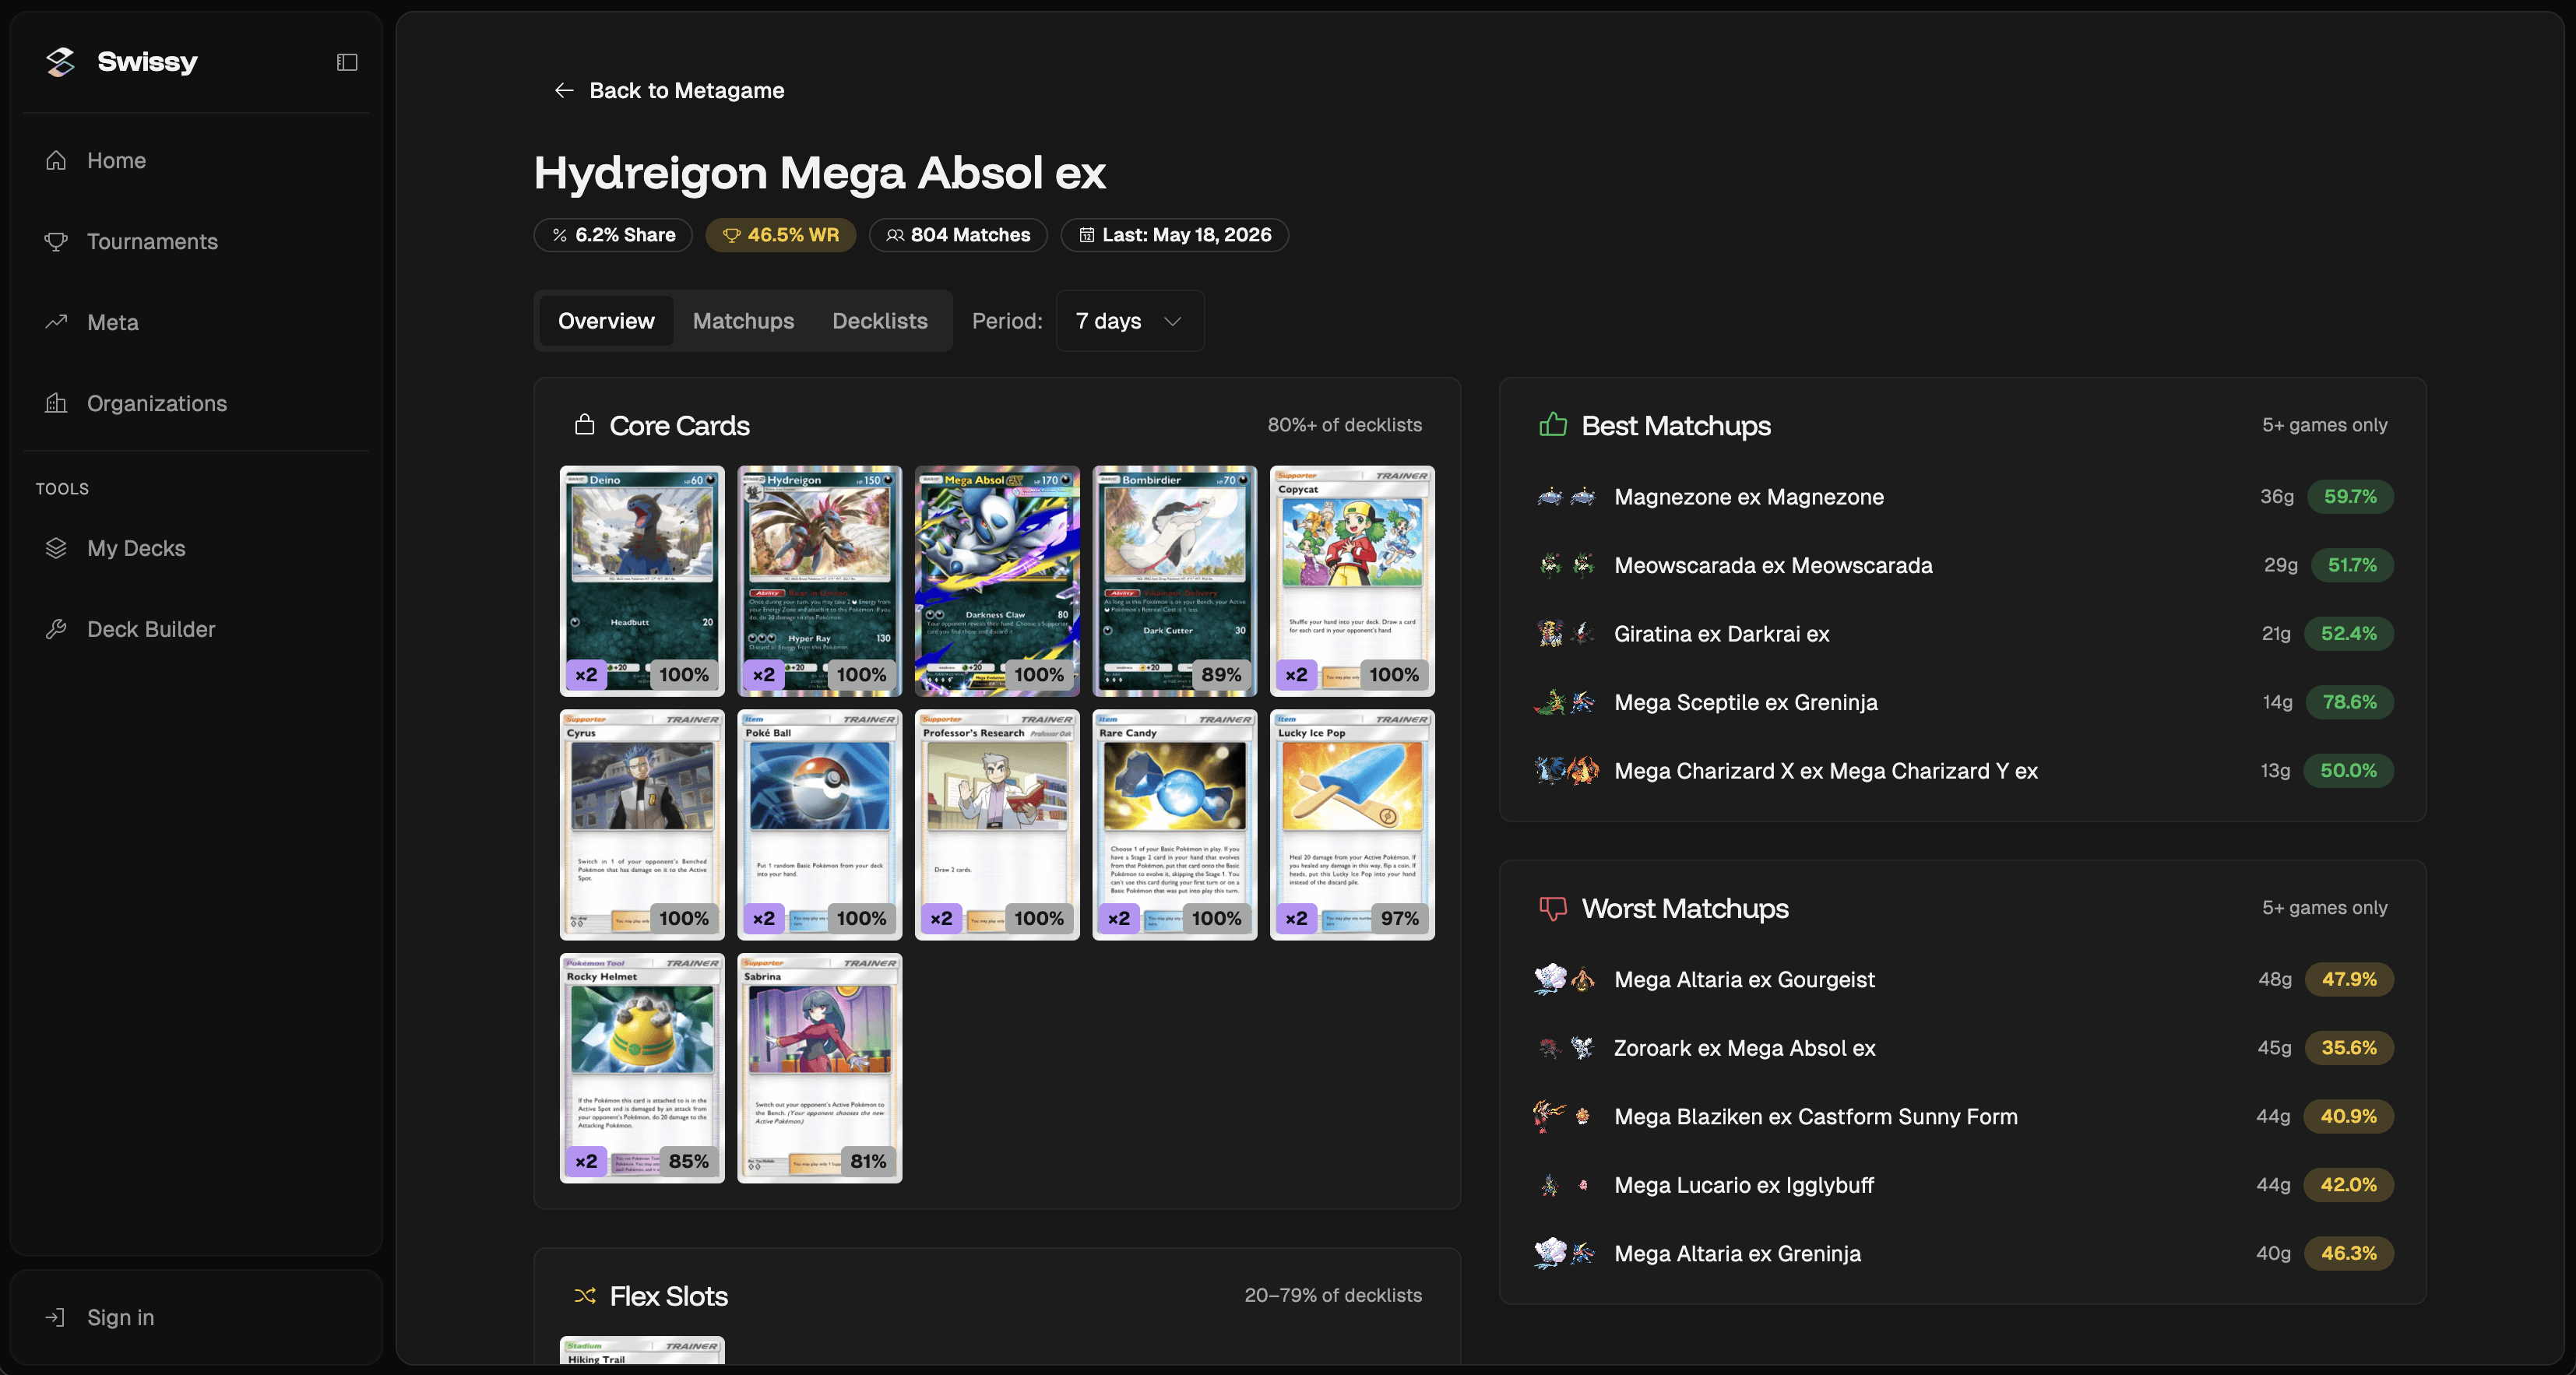Open the Deino card thumbnail
The image size is (2576, 1375).
click(x=642, y=581)
